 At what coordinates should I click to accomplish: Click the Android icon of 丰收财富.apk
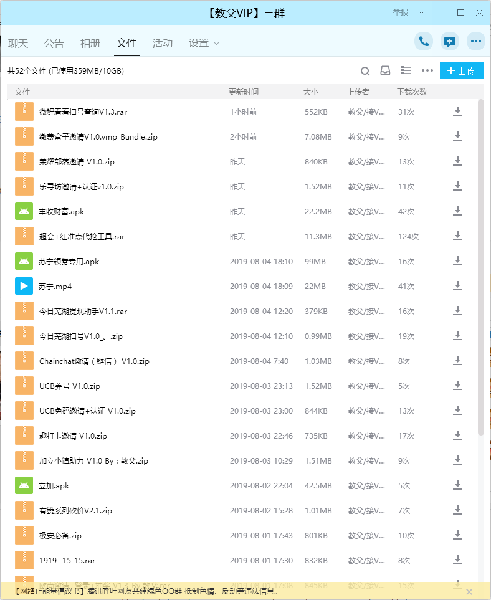point(24,211)
